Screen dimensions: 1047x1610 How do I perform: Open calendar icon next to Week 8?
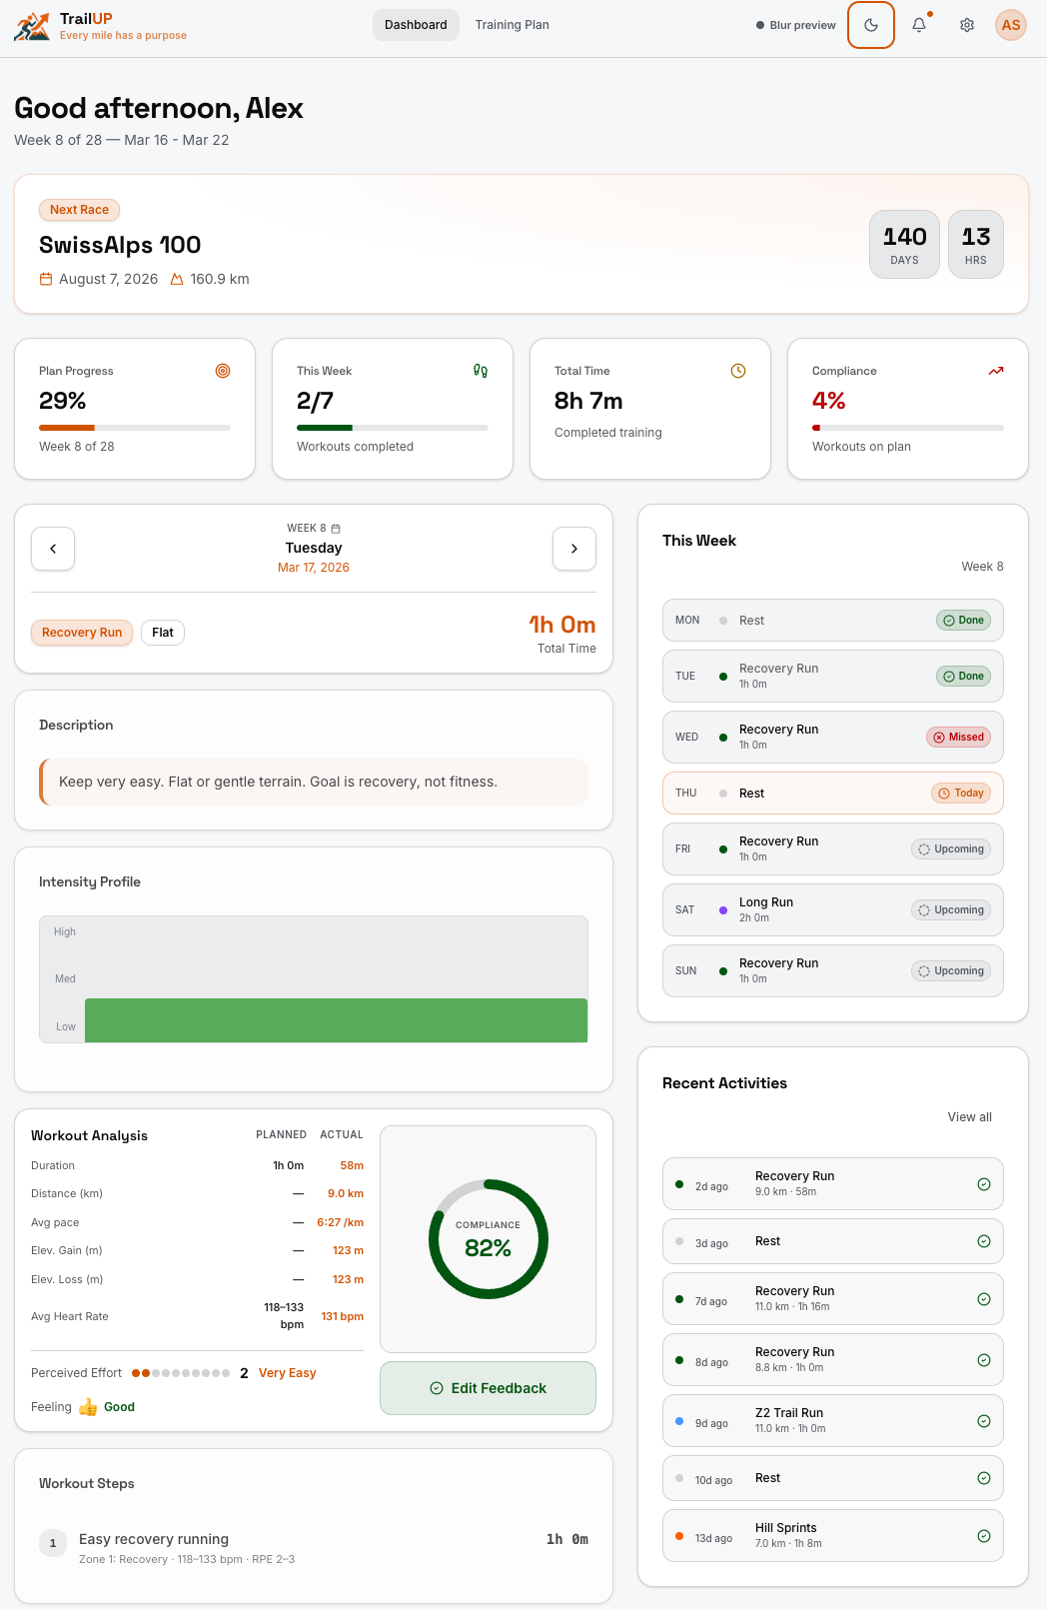coord(336,529)
